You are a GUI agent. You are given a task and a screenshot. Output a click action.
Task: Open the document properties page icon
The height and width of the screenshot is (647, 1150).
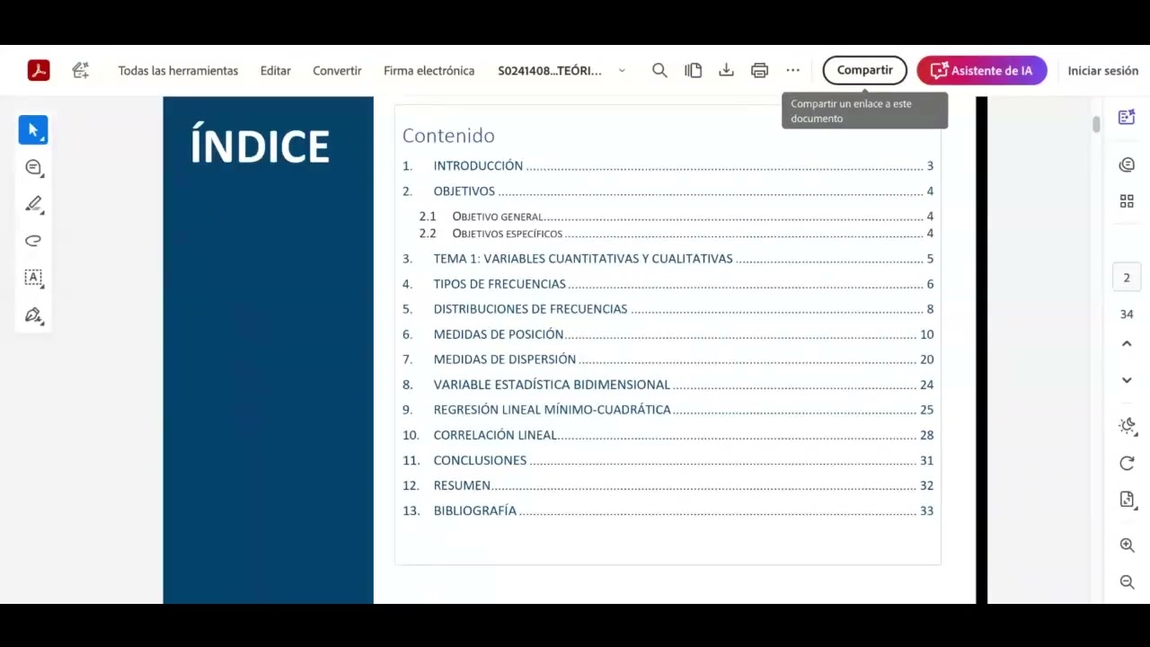pos(1127,500)
